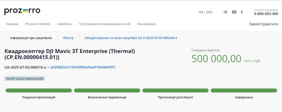Click the Визначення переможця stage bar

tap(107, 90)
